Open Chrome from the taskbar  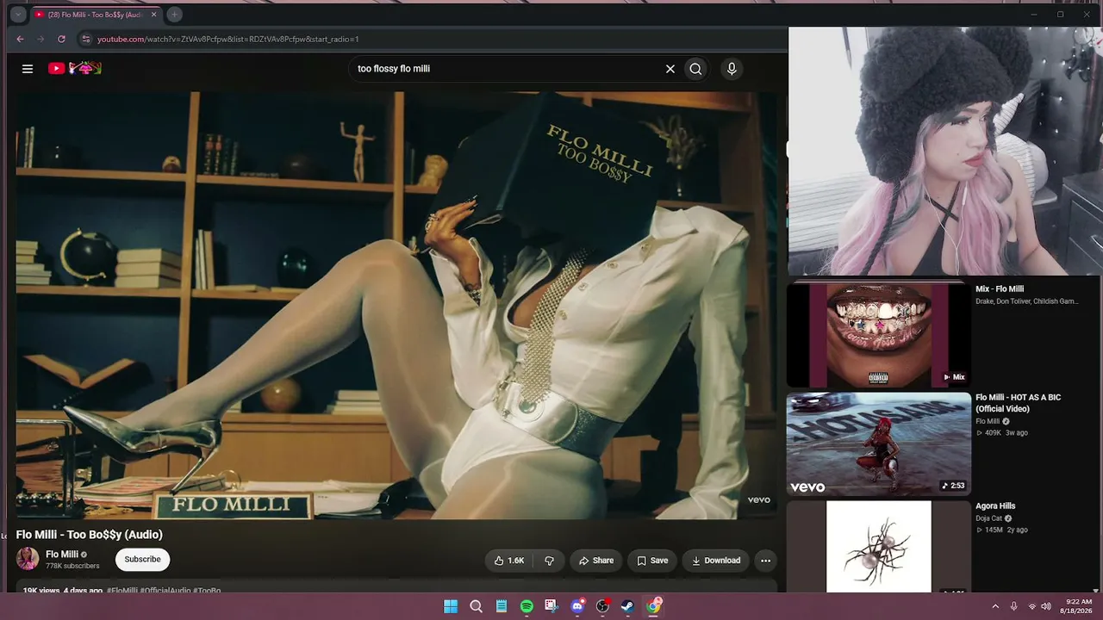654,606
